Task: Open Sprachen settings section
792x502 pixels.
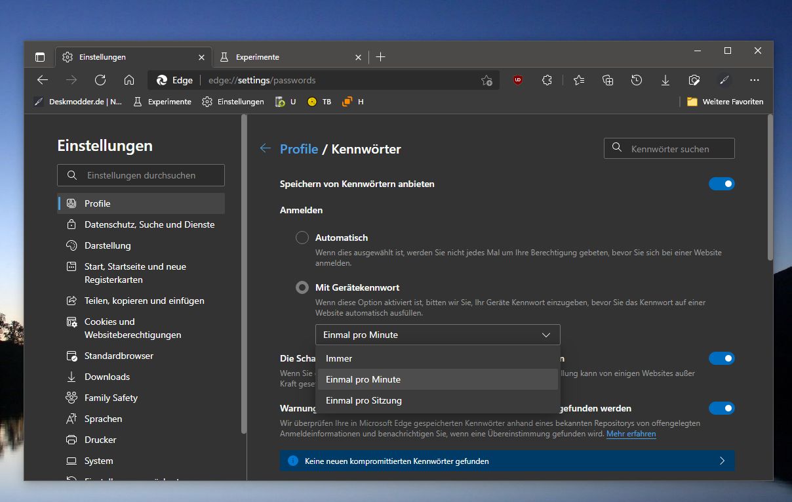Action: tap(141, 419)
